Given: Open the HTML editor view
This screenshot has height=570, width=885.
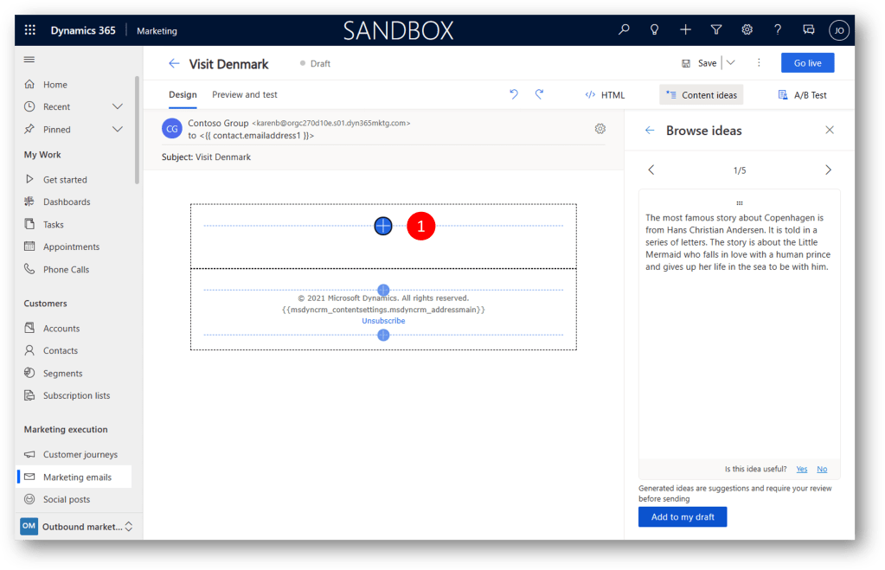Looking at the screenshot, I should point(605,95).
